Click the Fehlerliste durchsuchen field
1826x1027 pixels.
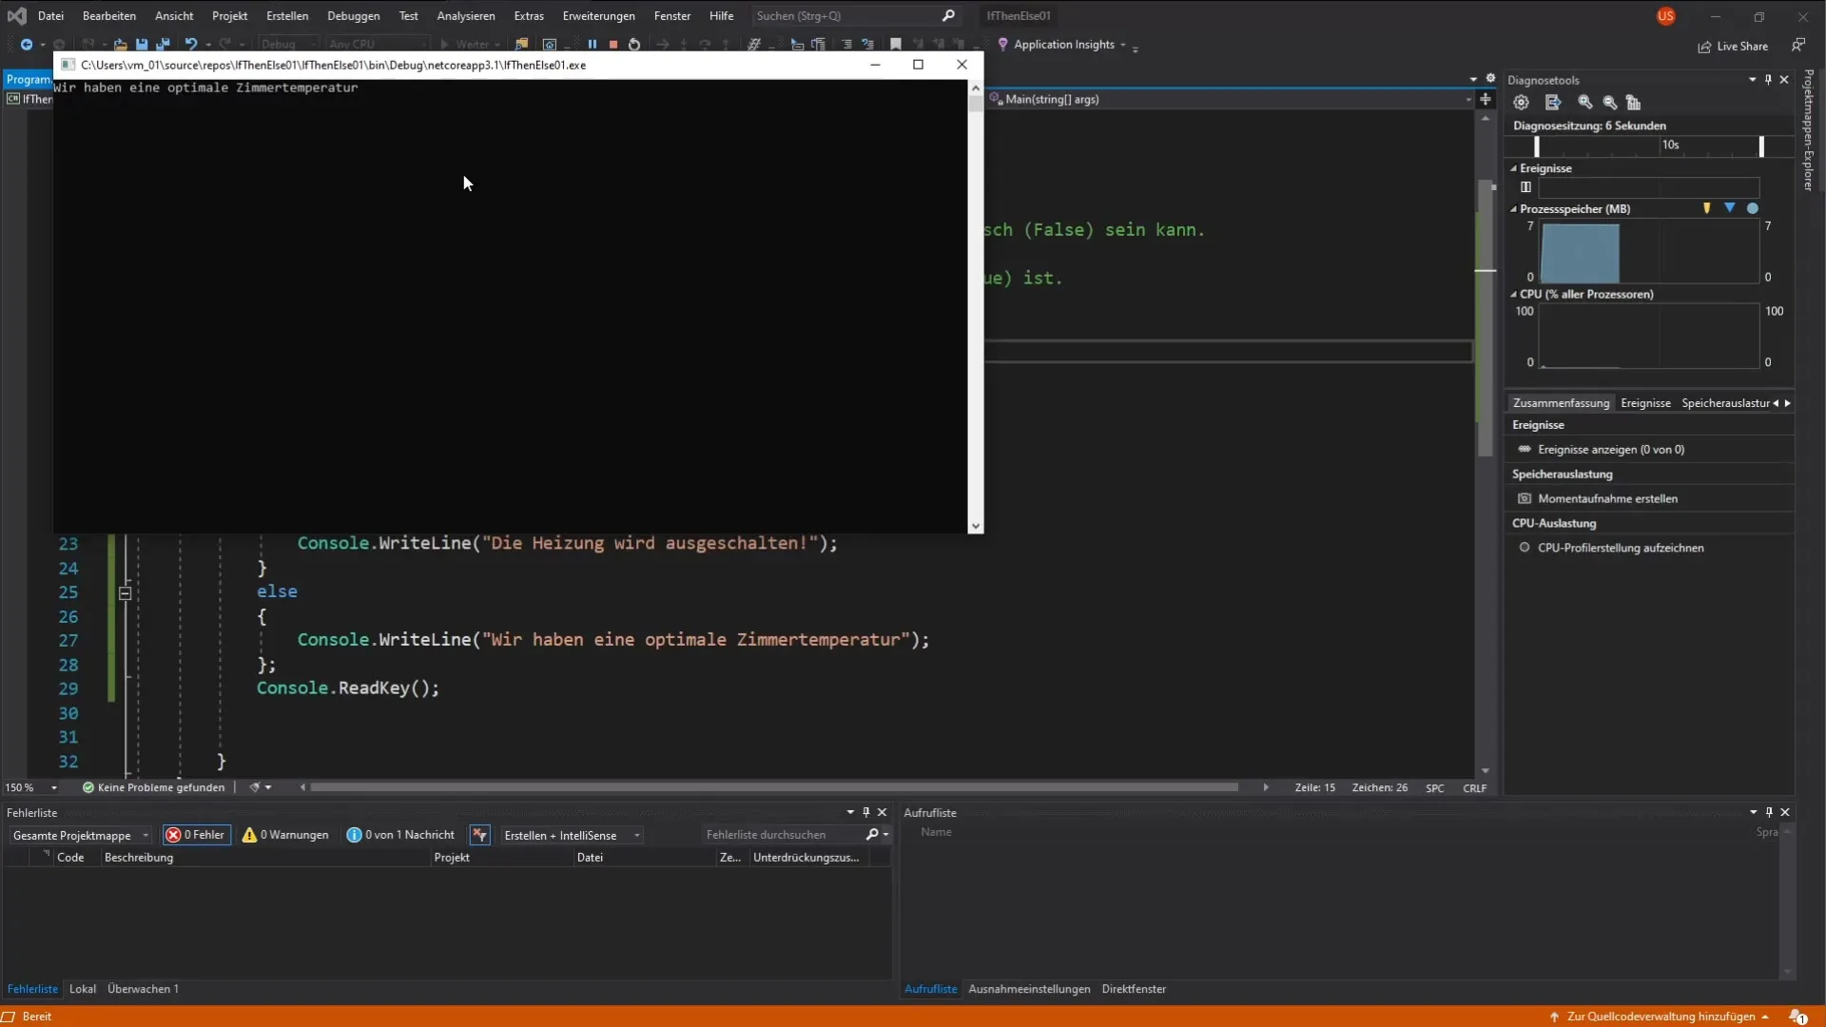pyautogui.click(x=785, y=835)
